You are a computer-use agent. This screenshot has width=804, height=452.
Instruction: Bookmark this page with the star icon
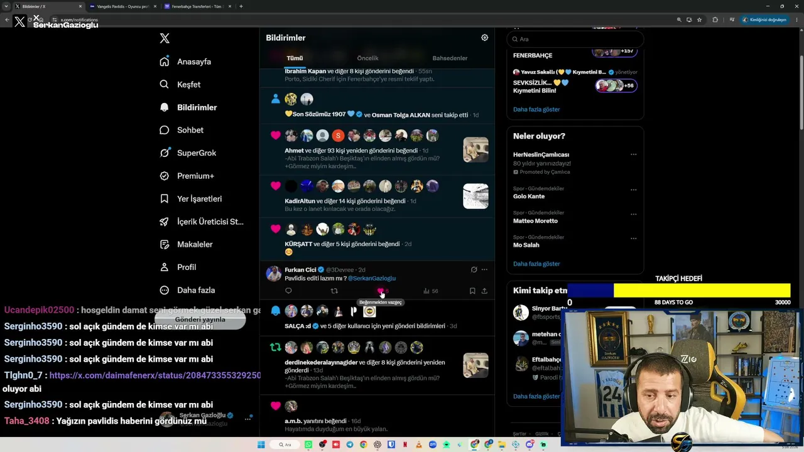tap(699, 19)
